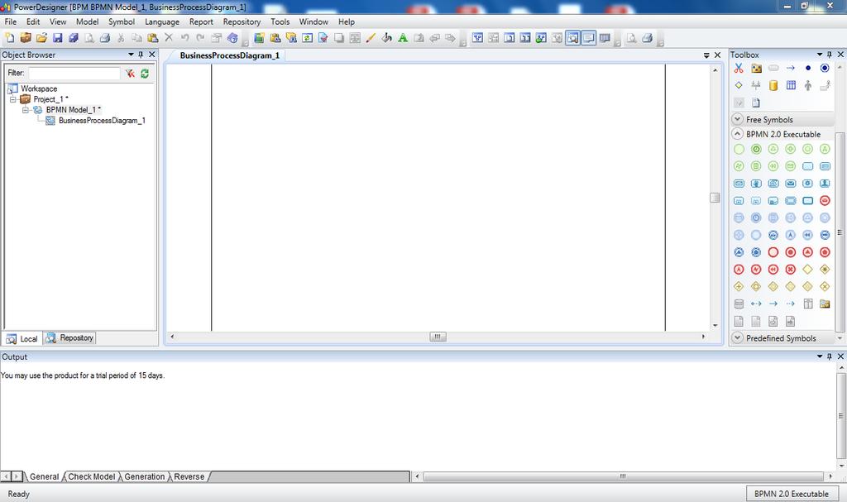
Task: Toggle the auto-hide pin on Output panel
Action: [829, 356]
